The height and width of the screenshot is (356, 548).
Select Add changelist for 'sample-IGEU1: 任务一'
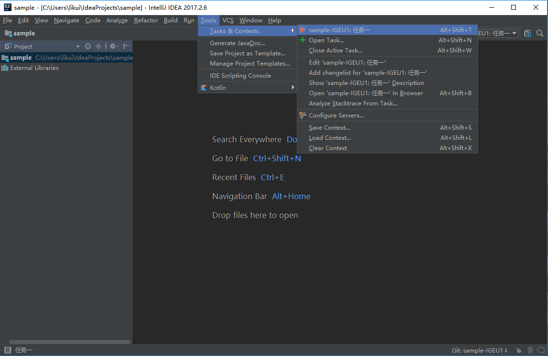click(x=387, y=73)
